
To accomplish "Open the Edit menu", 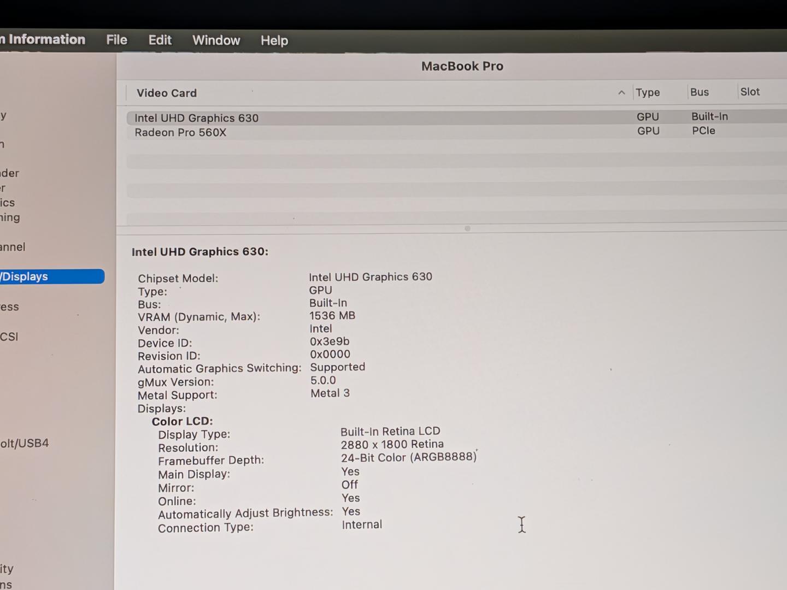I will (160, 40).
